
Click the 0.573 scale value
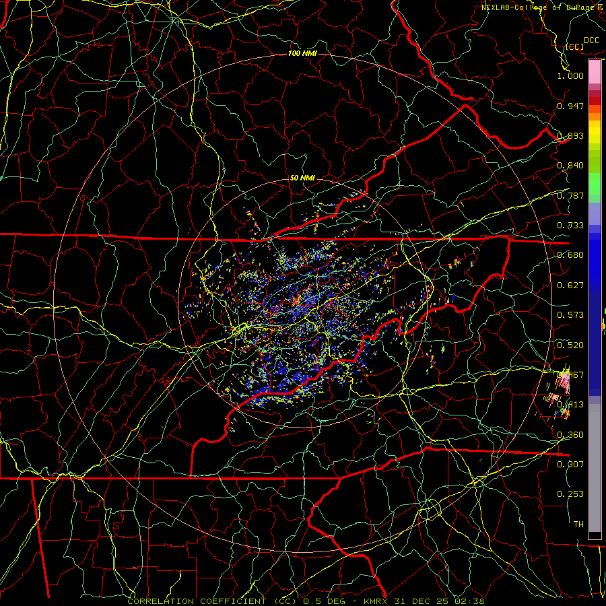coord(570,315)
